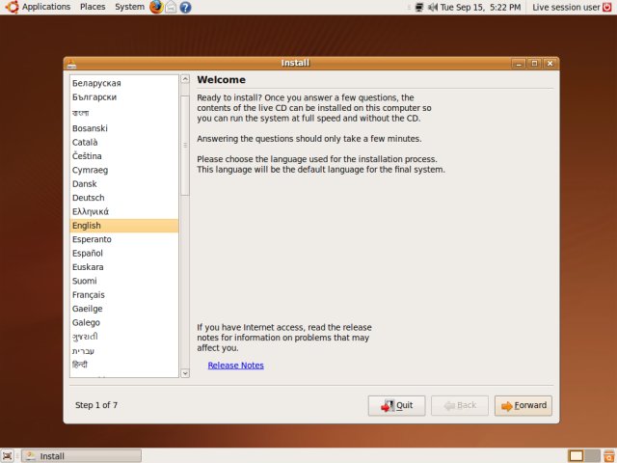Viewport: 617px width, 463px height.
Task: Click the Install taskbar button
Action: (81, 456)
